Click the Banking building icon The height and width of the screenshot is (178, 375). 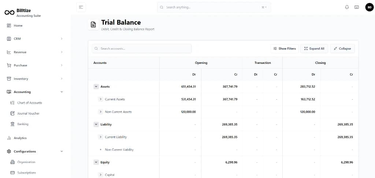tap(12, 124)
